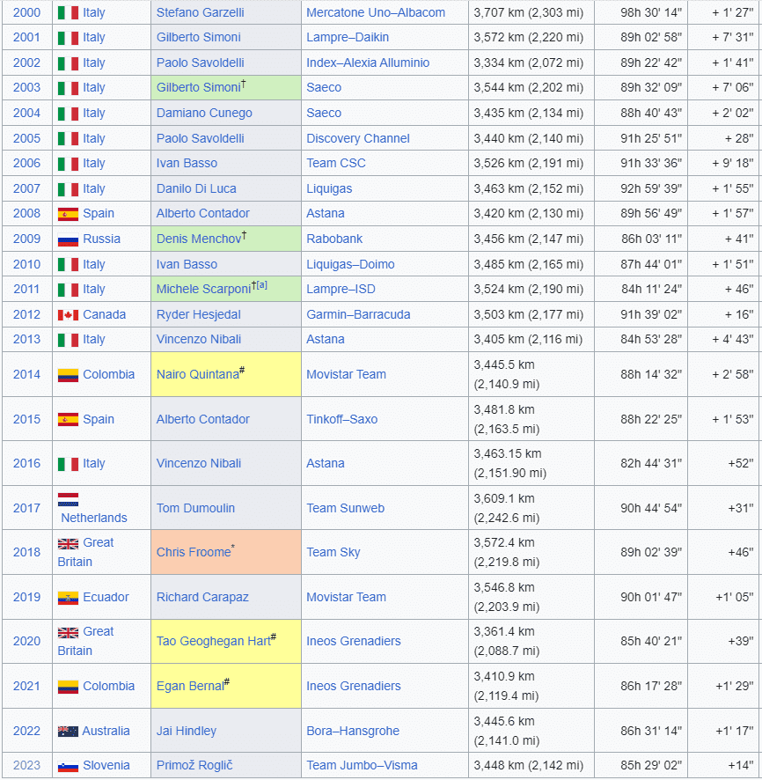Open Garmin–Barracuda team link
Screen dimensions: 762x780
[358, 314]
